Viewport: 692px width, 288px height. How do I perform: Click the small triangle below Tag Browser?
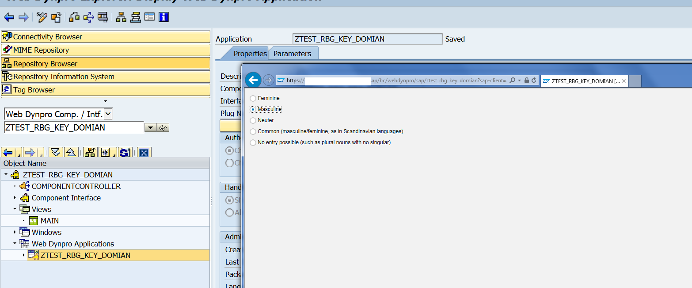tap(105, 101)
